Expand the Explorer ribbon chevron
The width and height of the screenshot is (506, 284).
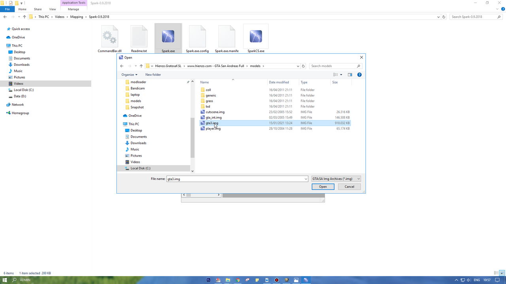click(x=497, y=9)
